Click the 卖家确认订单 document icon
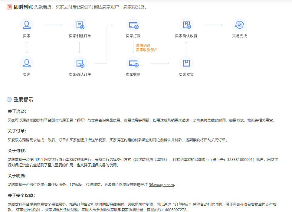The image size is (292, 212). pyautogui.click(x=80, y=63)
